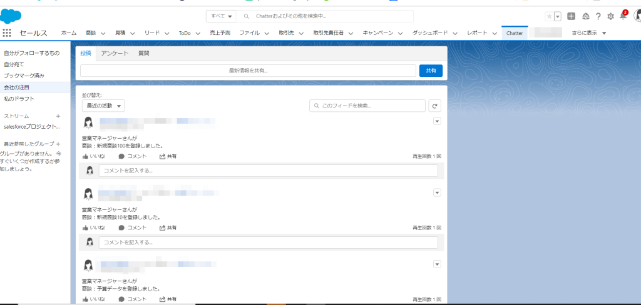Viewport: 641px width, 305px height.
Task: Open the App Launcher grid icon
Action: tap(7, 33)
